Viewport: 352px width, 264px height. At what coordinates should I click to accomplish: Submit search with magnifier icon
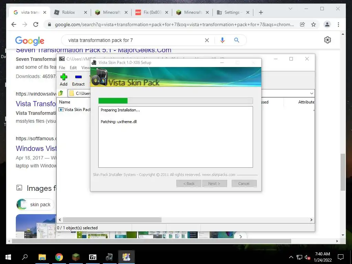[x=236, y=40]
